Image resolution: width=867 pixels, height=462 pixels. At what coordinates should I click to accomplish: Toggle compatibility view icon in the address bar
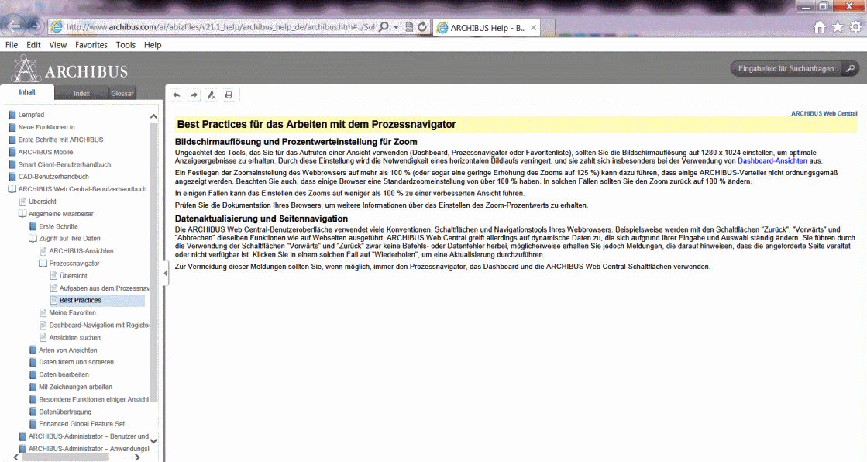tap(409, 26)
